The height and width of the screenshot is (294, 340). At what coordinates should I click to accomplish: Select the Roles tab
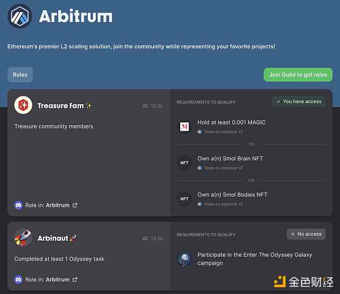pyautogui.click(x=20, y=75)
